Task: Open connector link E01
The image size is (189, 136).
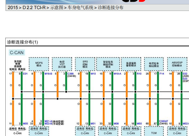Action: (x=25, y=74)
